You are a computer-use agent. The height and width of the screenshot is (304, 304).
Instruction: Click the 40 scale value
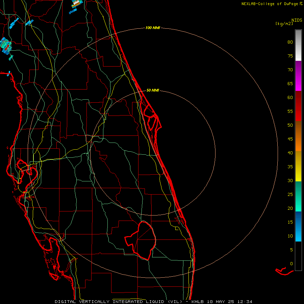pyautogui.click(x=290, y=153)
